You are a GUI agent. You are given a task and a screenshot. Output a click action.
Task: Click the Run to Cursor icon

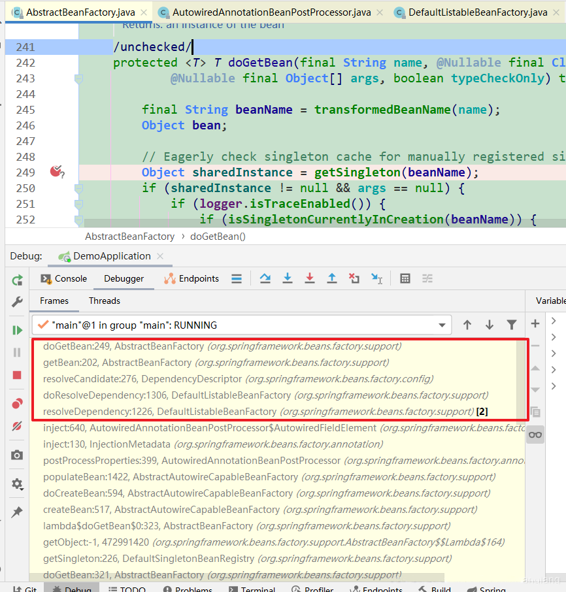coord(376,278)
